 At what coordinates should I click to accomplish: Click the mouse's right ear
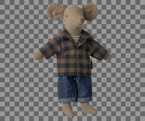coord(90,12)
